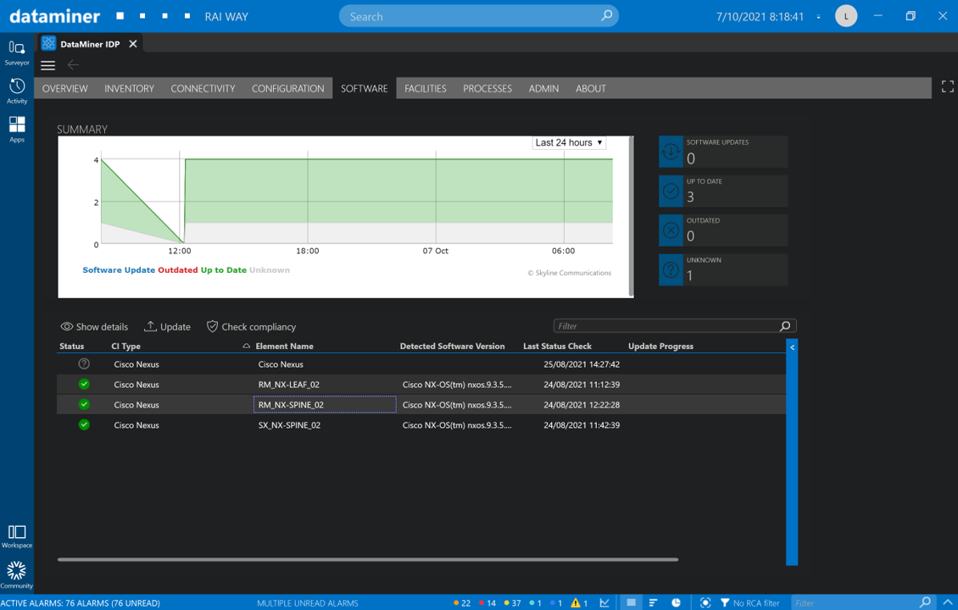Screen dimensions: 958x610
Task: Click the orange 22 alarms counter
Action: pos(462,602)
